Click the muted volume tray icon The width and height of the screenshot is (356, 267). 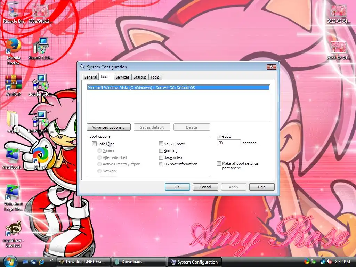[x=329, y=261]
